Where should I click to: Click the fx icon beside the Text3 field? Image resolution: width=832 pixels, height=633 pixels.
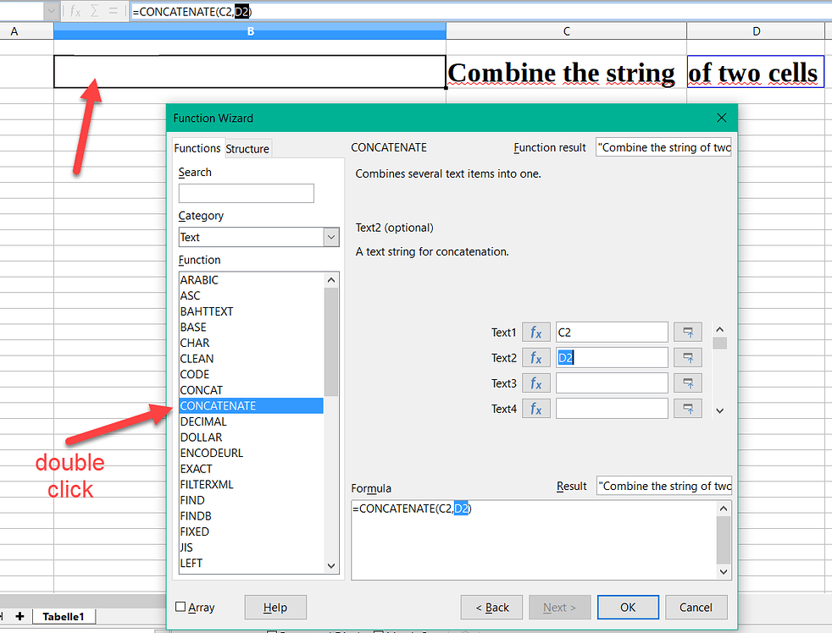point(535,383)
